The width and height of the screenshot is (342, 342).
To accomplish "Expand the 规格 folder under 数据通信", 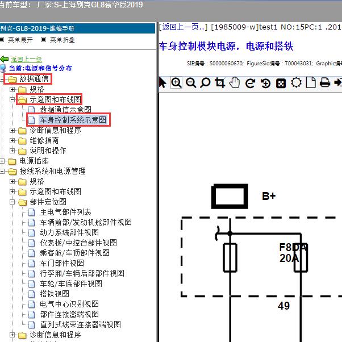I will 12,89.
